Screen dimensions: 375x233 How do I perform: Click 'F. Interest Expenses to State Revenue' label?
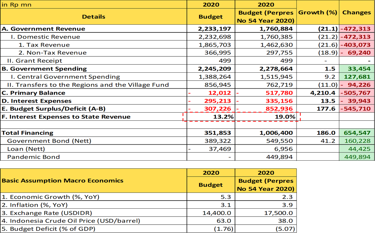(x=66, y=117)
